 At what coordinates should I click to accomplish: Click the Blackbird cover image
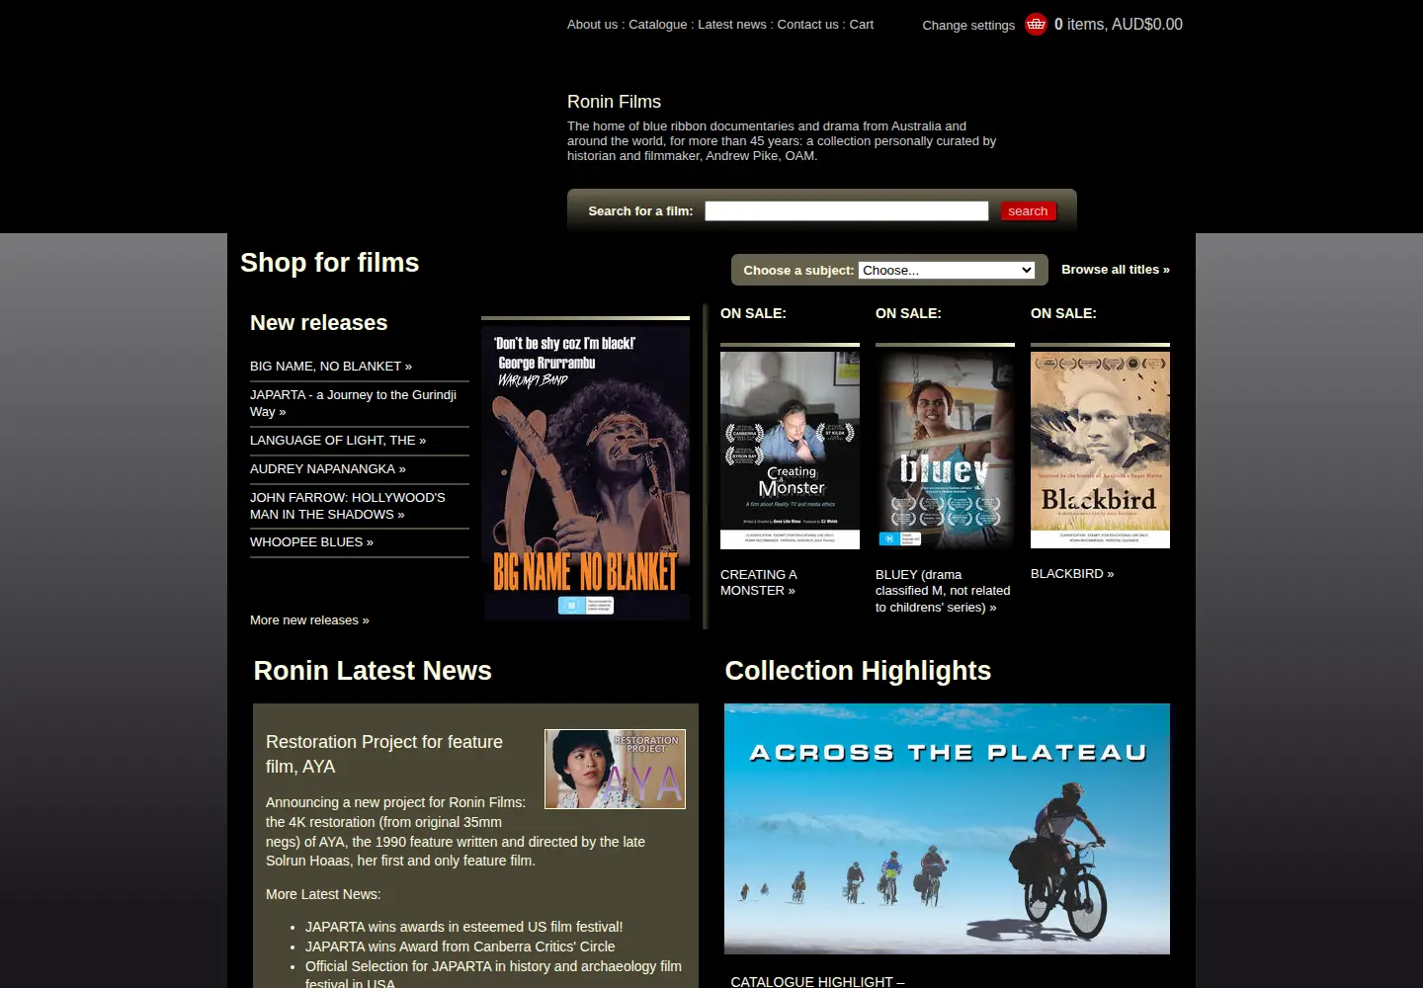coord(1100,450)
